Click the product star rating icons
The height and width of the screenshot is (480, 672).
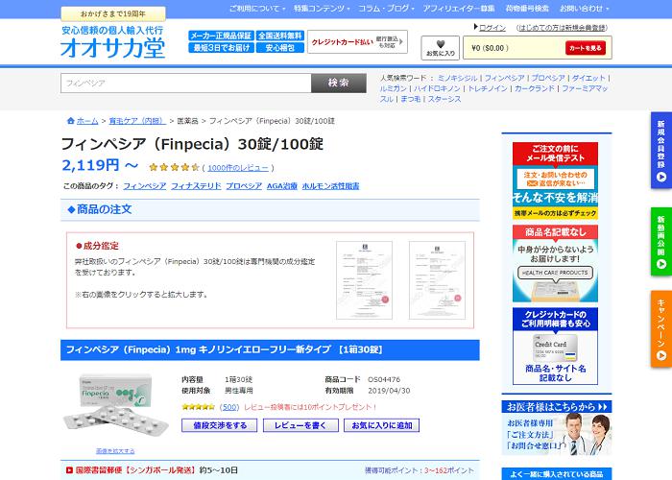tap(175, 168)
